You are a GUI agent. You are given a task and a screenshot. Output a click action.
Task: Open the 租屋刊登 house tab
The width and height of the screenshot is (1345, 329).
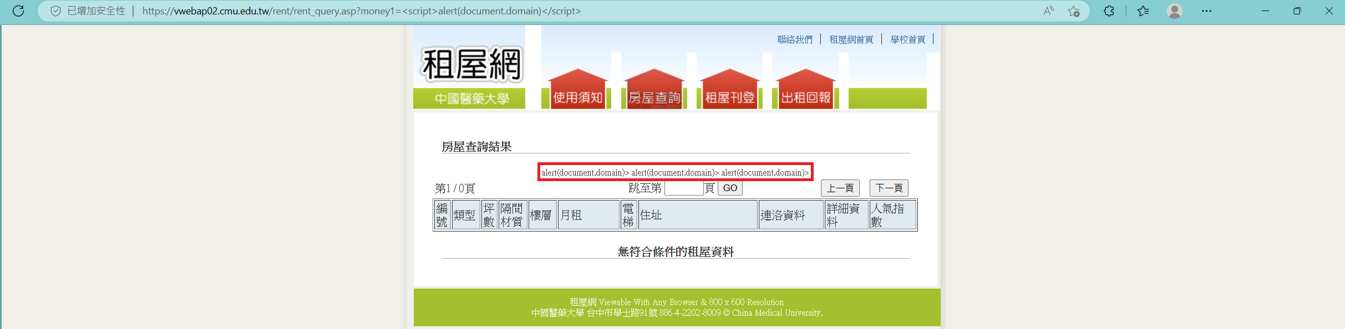point(729,89)
